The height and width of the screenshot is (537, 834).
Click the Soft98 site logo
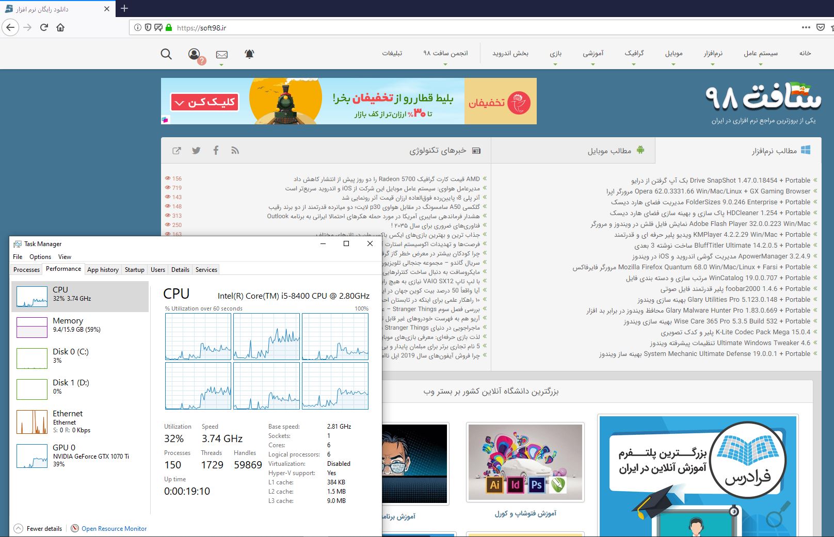tap(764, 98)
